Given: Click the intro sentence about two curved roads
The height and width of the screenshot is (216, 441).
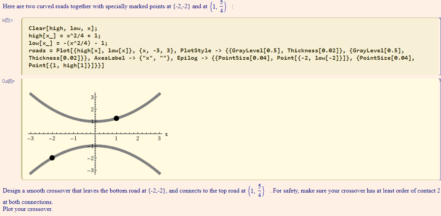Looking at the screenshot, I should (118, 7).
